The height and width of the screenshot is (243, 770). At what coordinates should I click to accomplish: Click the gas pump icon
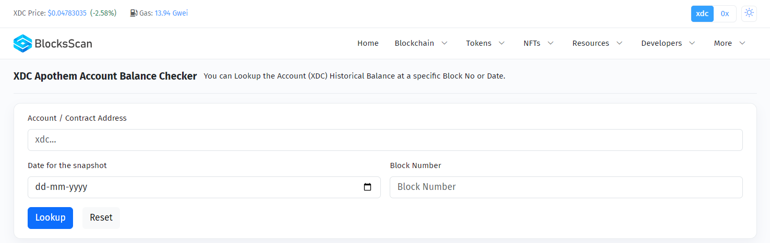[x=134, y=13]
